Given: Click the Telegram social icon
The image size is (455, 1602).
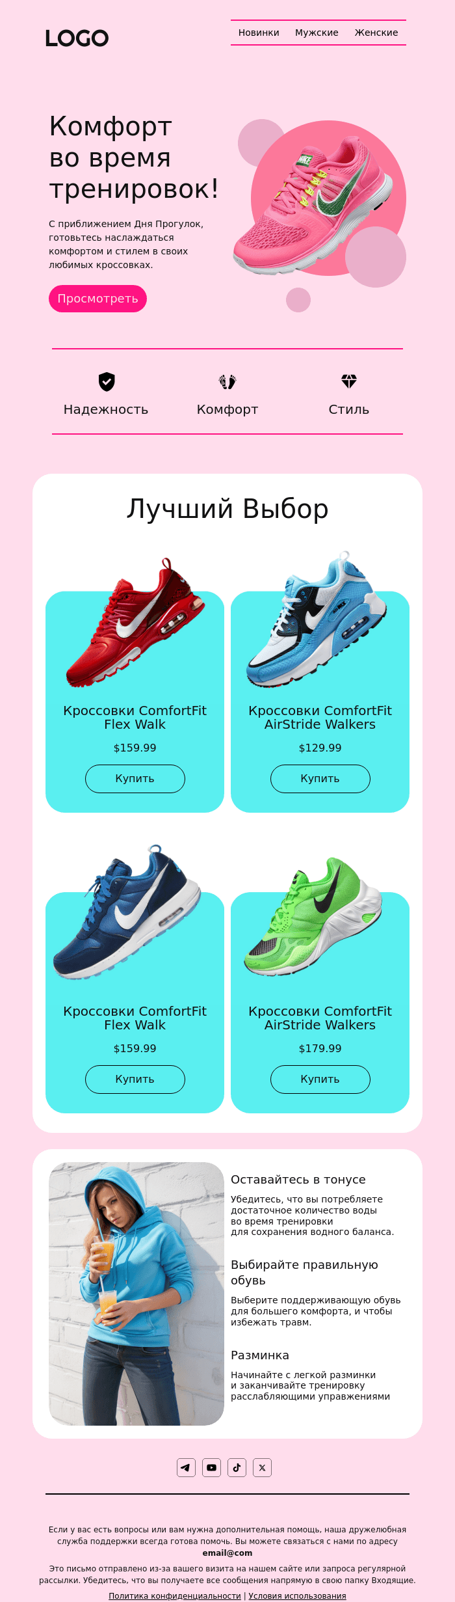Looking at the screenshot, I should coord(186,1467).
